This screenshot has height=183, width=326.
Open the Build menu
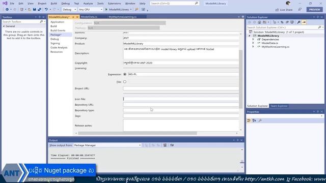click(x=54, y=4)
